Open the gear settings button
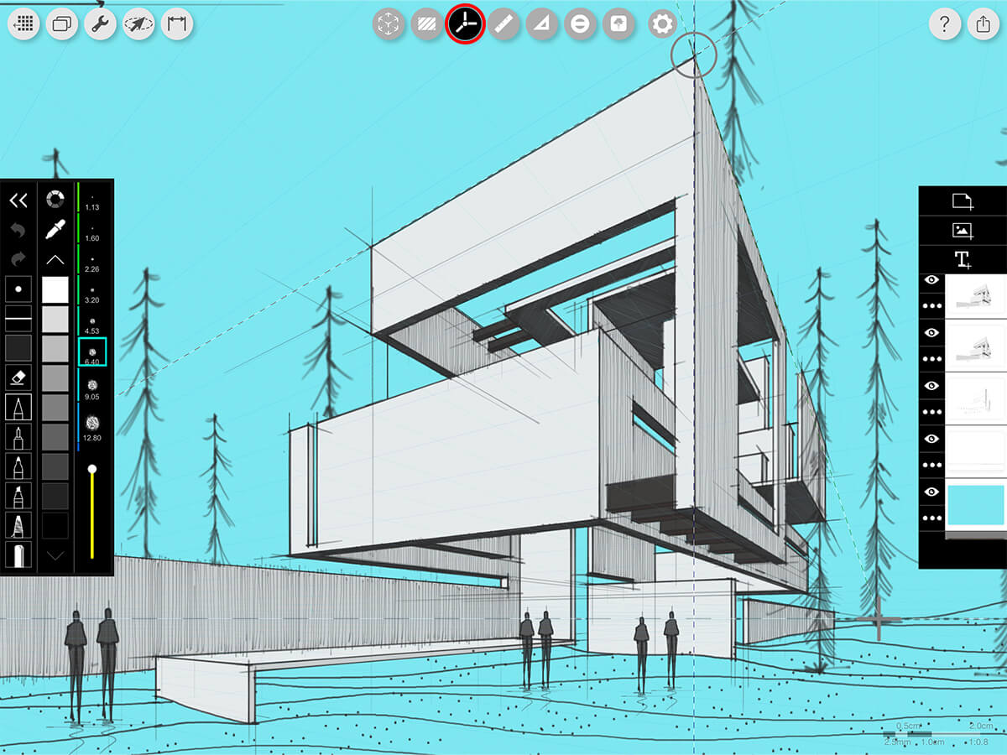Image resolution: width=1007 pixels, height=755 pixels. (x=663, y=24)
